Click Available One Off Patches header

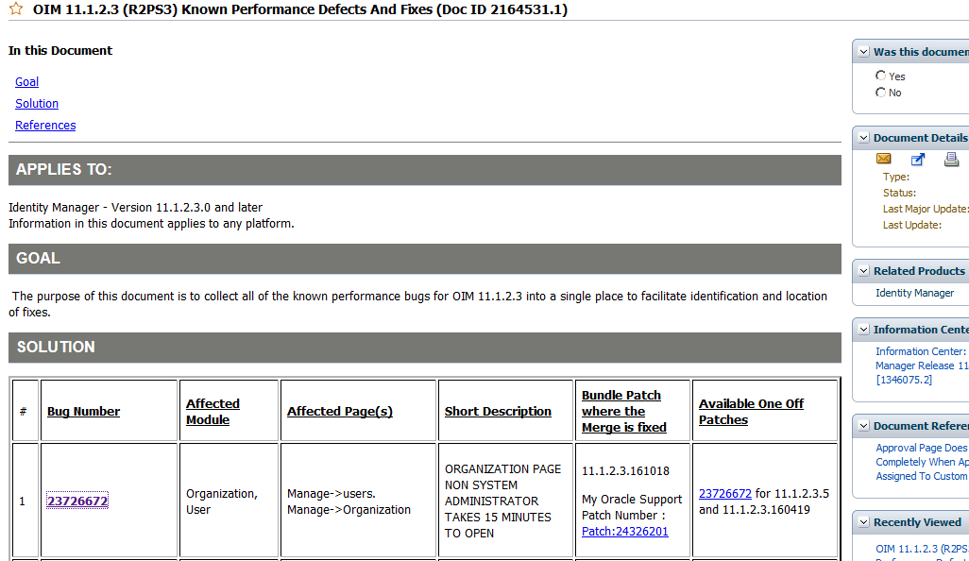[751, 412]
